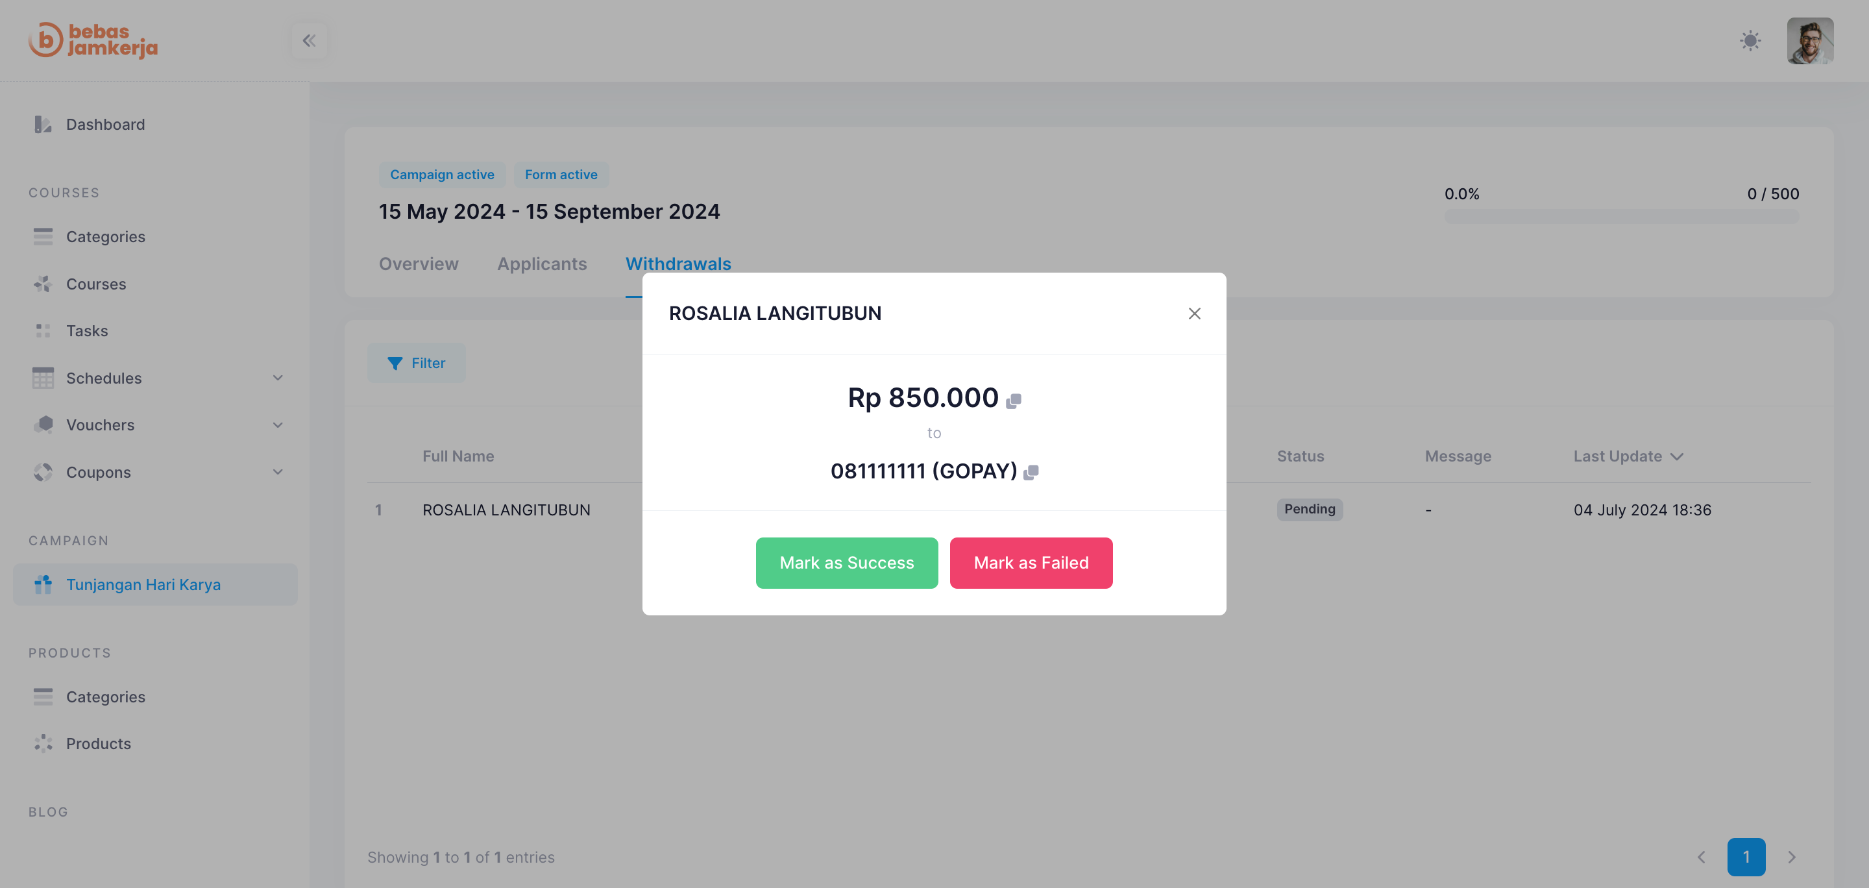Click the bebas jamkerja logo
The width and height of the screenshot is (1869, 888).
[93, 41]
